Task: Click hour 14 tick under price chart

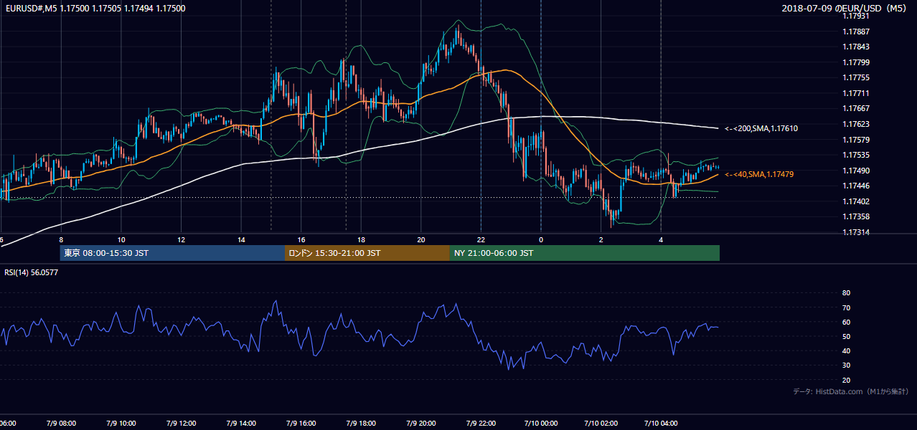Action: (241, 240)
